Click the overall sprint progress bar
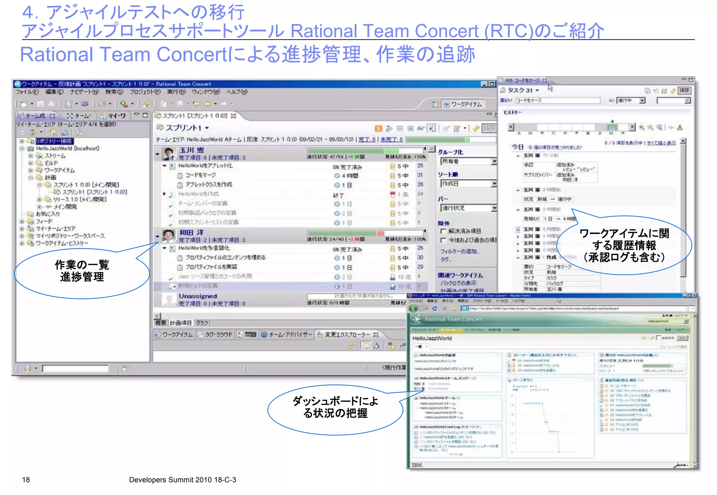The height and width of the screenshot is (495, 717). point(451,140)
